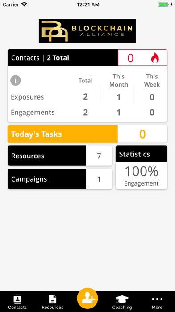Tap the 100% Engagement value
The image size is (175, 312).
pos(142,176)
